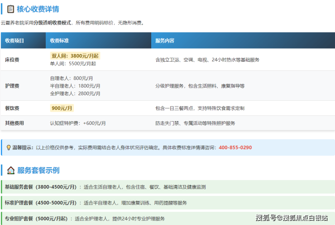Open the 标准护理套餐 package bar

coord(167,202)
